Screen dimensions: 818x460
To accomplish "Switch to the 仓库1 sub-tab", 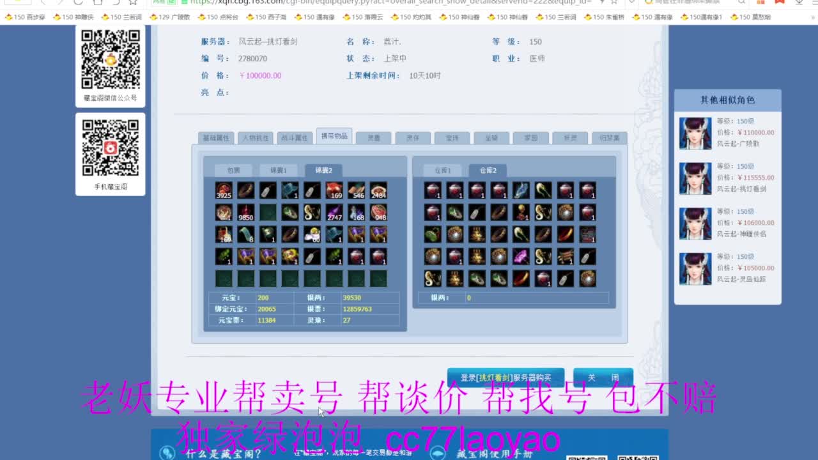I will [443, 171].
